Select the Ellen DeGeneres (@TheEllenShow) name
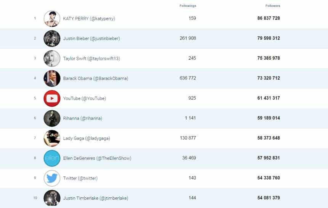Image resolution: width=328 pixels, height=208 pixels. tap(97, 158)
